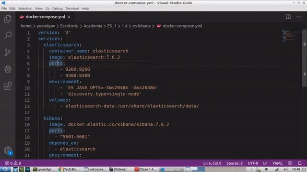Click the VS Code logo in title bar
The width and height of the screenshot is (307, 172).
[x=3, y=3]
